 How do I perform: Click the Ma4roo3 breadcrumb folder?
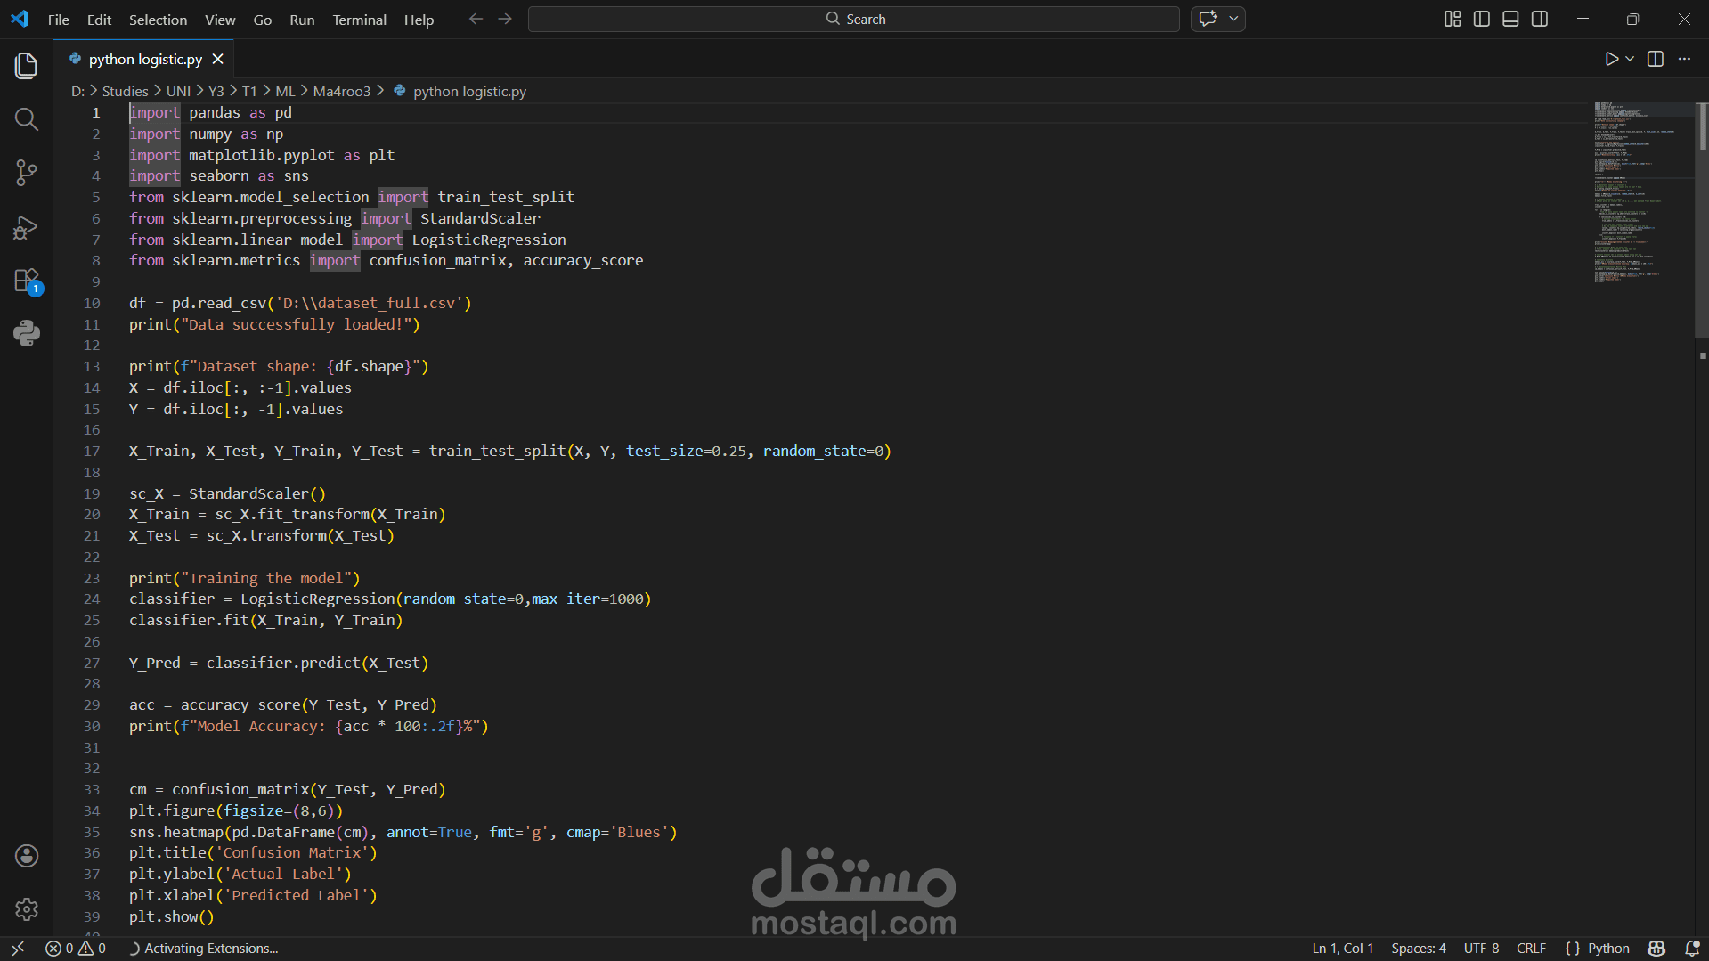coord(342,91)
